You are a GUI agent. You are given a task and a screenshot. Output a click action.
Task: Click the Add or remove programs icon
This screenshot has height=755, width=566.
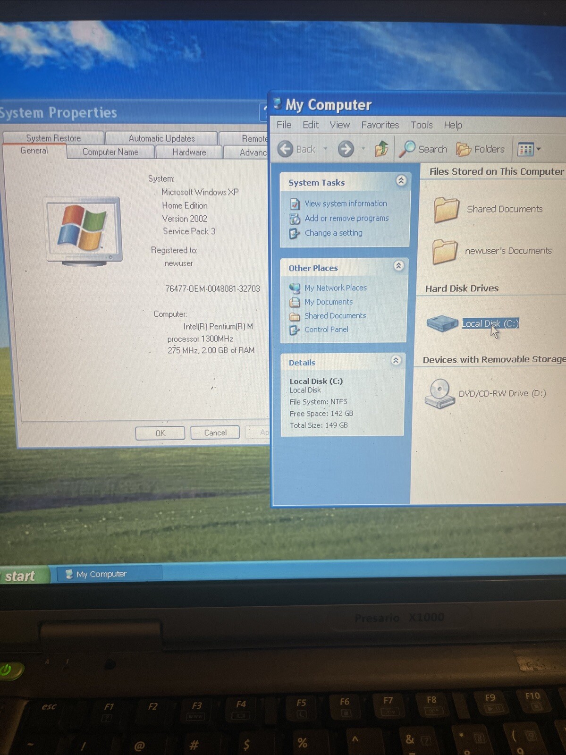click(x=295, y=219)
